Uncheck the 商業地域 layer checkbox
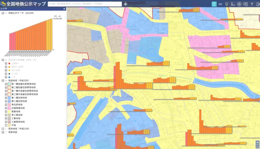This screenshot has width=260, height=149. tap(6, 112)
